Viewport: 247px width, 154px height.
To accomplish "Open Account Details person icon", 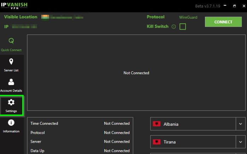I will click(x=11, y=82).
